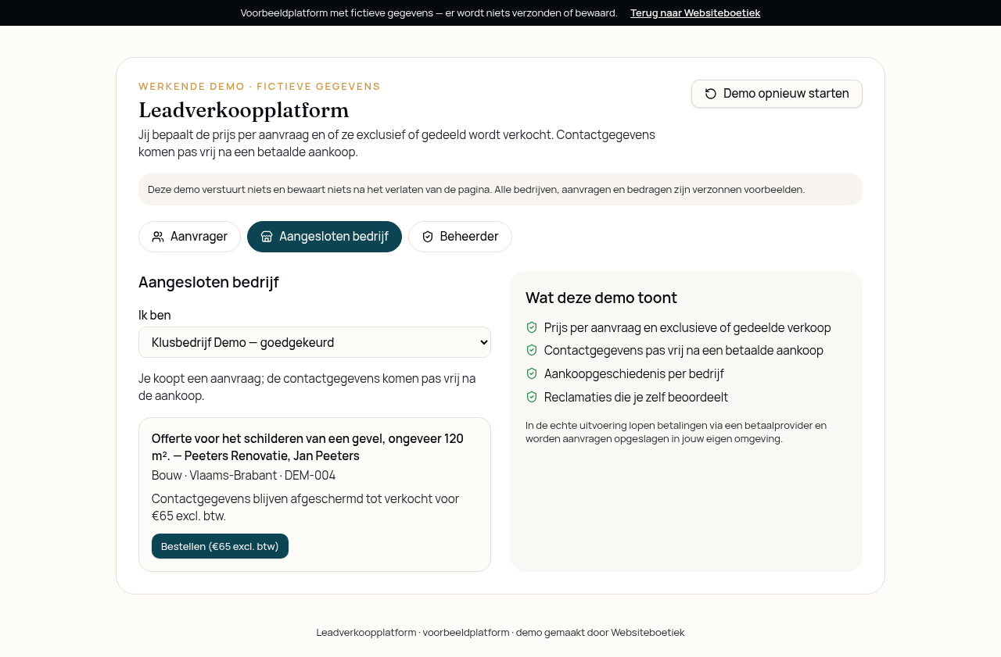
Task: Click shield check icon beside Prijs per aanvraag
Action: 532,327
